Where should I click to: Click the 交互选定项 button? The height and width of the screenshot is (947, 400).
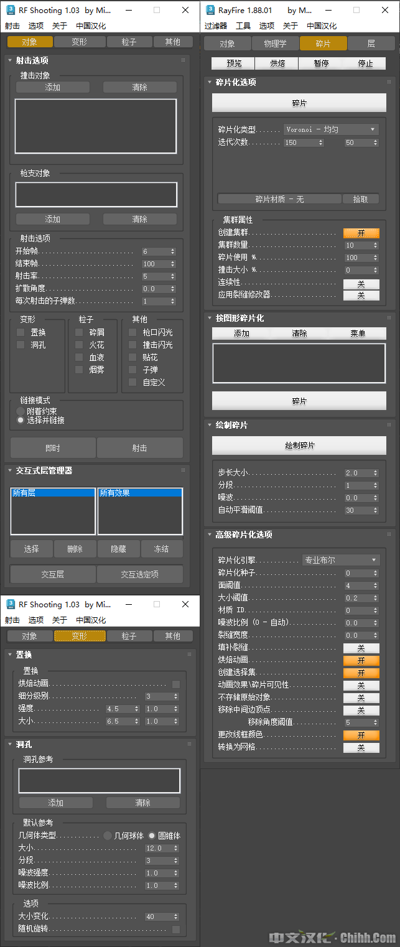139,574
